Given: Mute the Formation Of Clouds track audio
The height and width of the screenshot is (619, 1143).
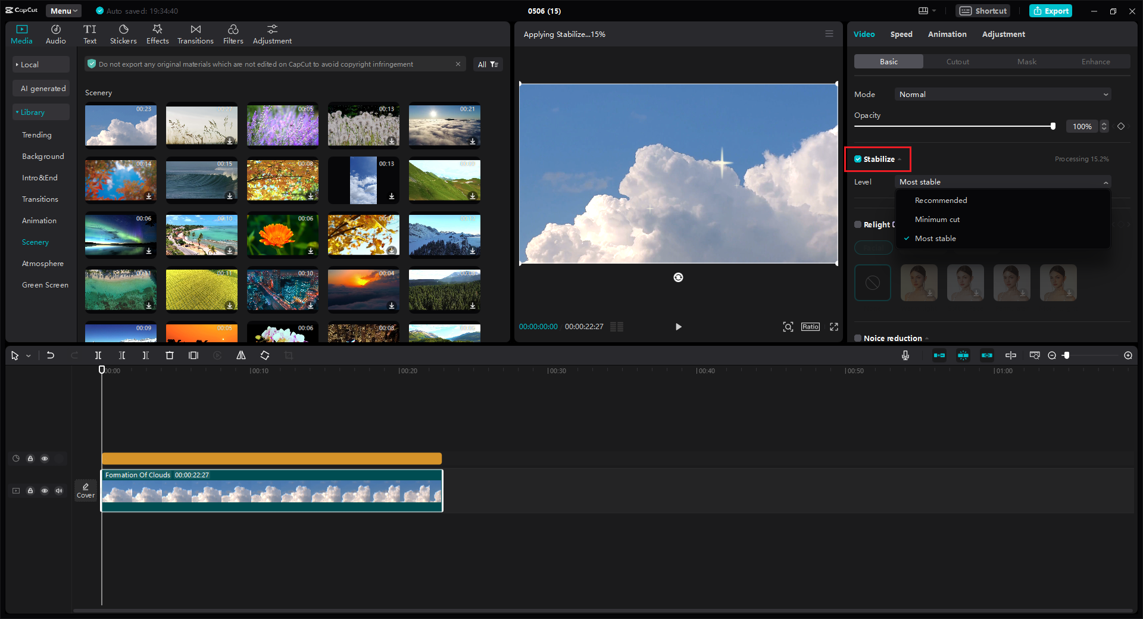Looking at the screenshot, I should pos(58,490).
